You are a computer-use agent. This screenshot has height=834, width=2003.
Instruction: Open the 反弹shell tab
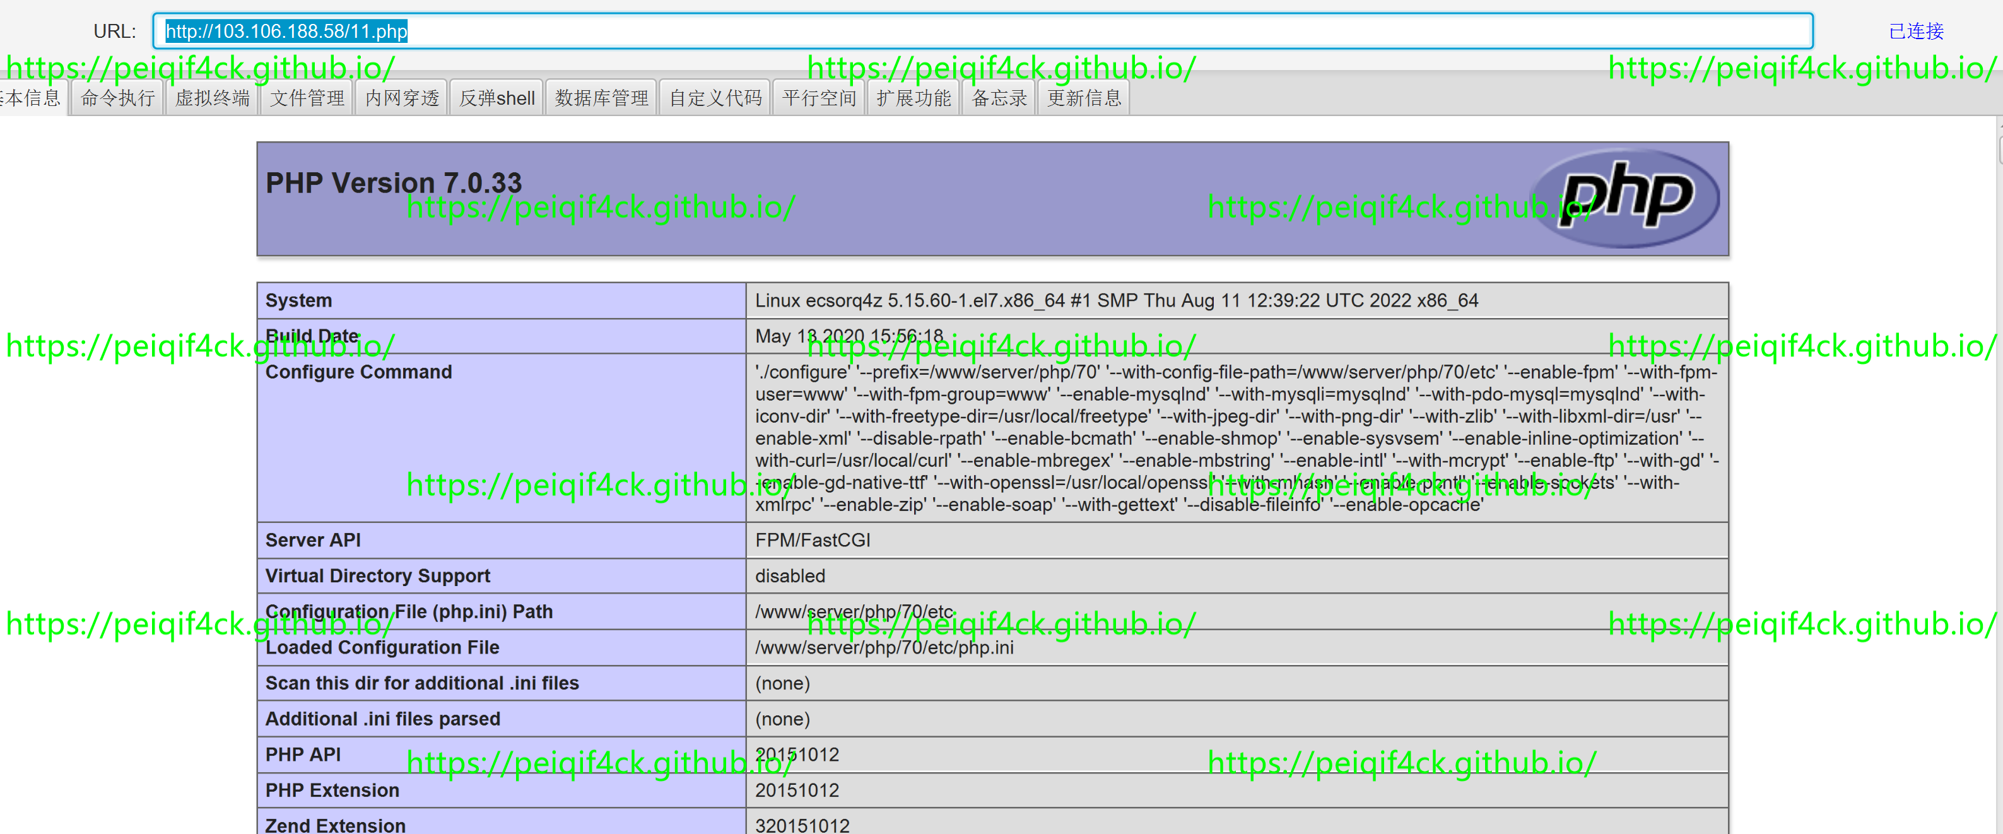[497, 98]
